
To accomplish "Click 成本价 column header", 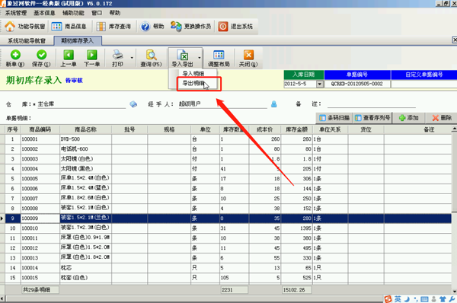I will [264, 129].
